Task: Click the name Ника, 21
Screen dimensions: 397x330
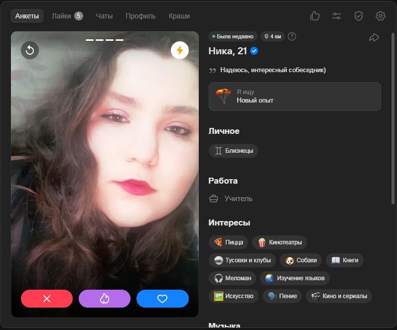Action: (227, 51)
